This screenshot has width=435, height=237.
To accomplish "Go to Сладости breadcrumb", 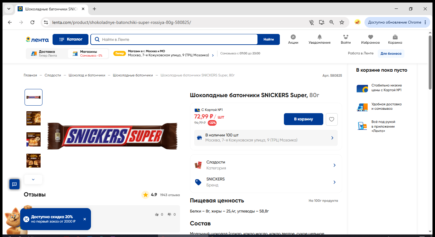I will click(x=53, y=75).
